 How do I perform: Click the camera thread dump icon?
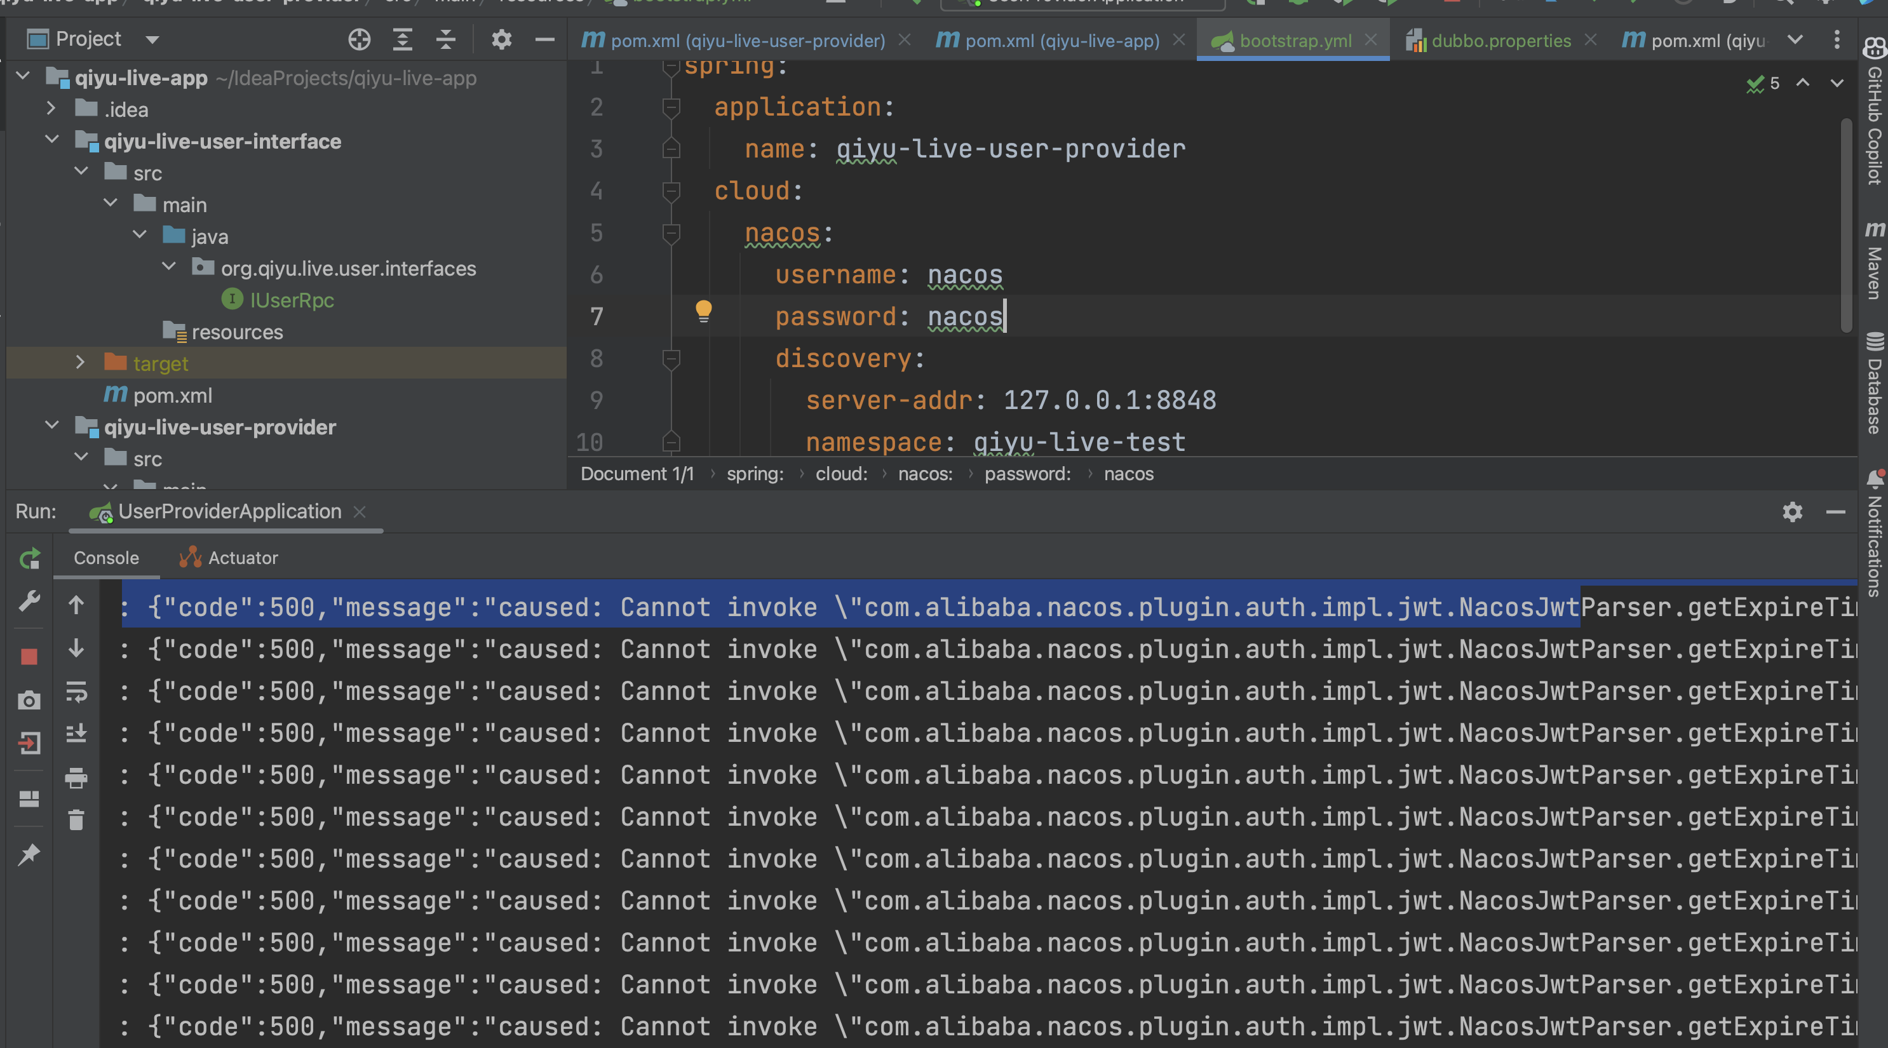29,701
